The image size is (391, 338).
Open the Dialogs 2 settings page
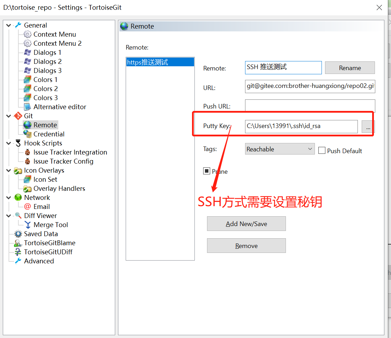click(x=47, y=61)
